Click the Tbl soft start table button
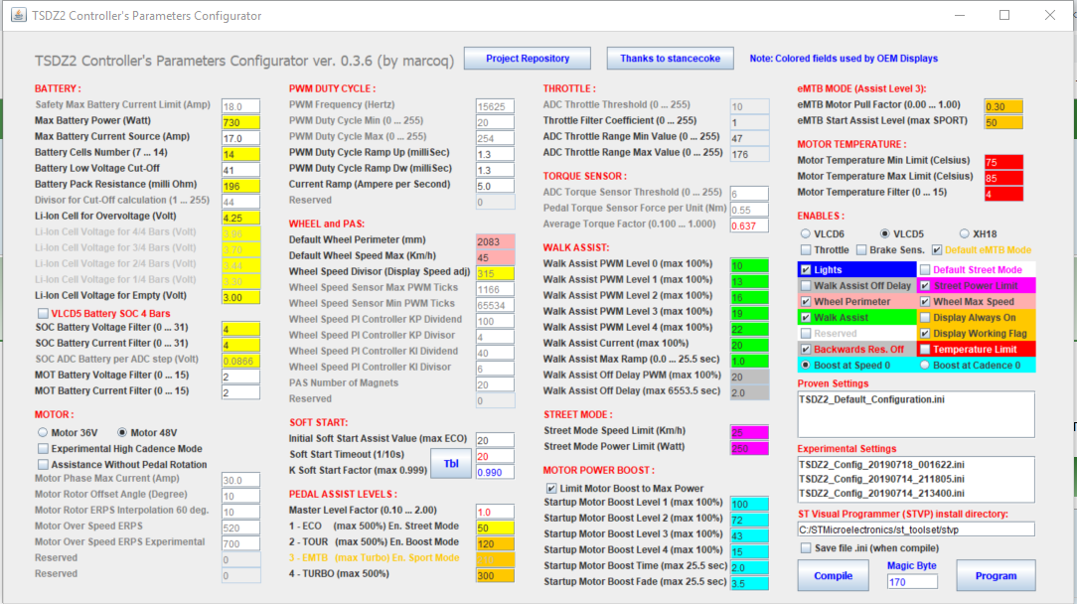Screen dimensions: 1077x604 coord(451,463)
